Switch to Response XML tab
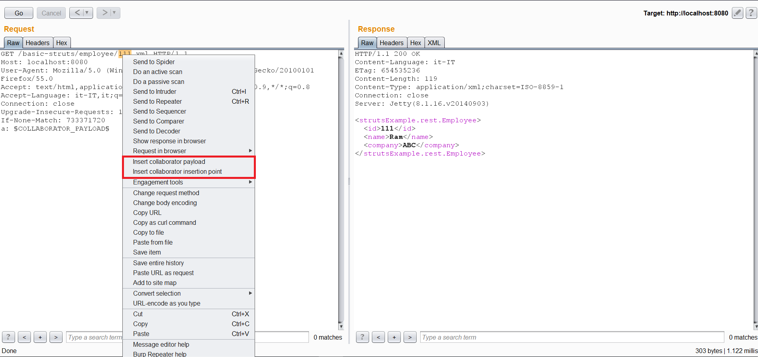The height and width of the screenshot is (357, 758). (434, 43)
